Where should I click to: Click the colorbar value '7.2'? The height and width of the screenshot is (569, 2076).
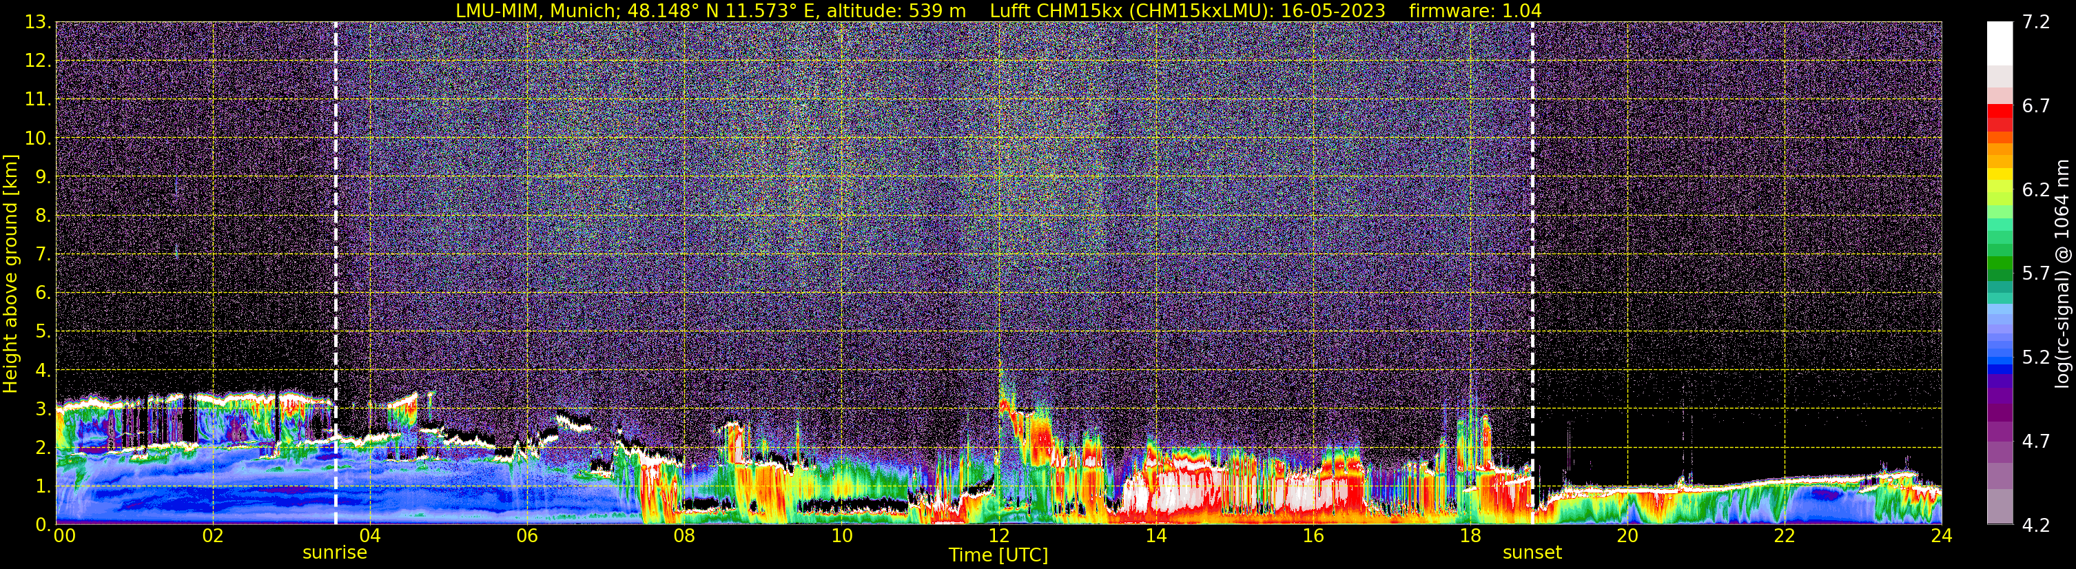[x=2036, y=22]
